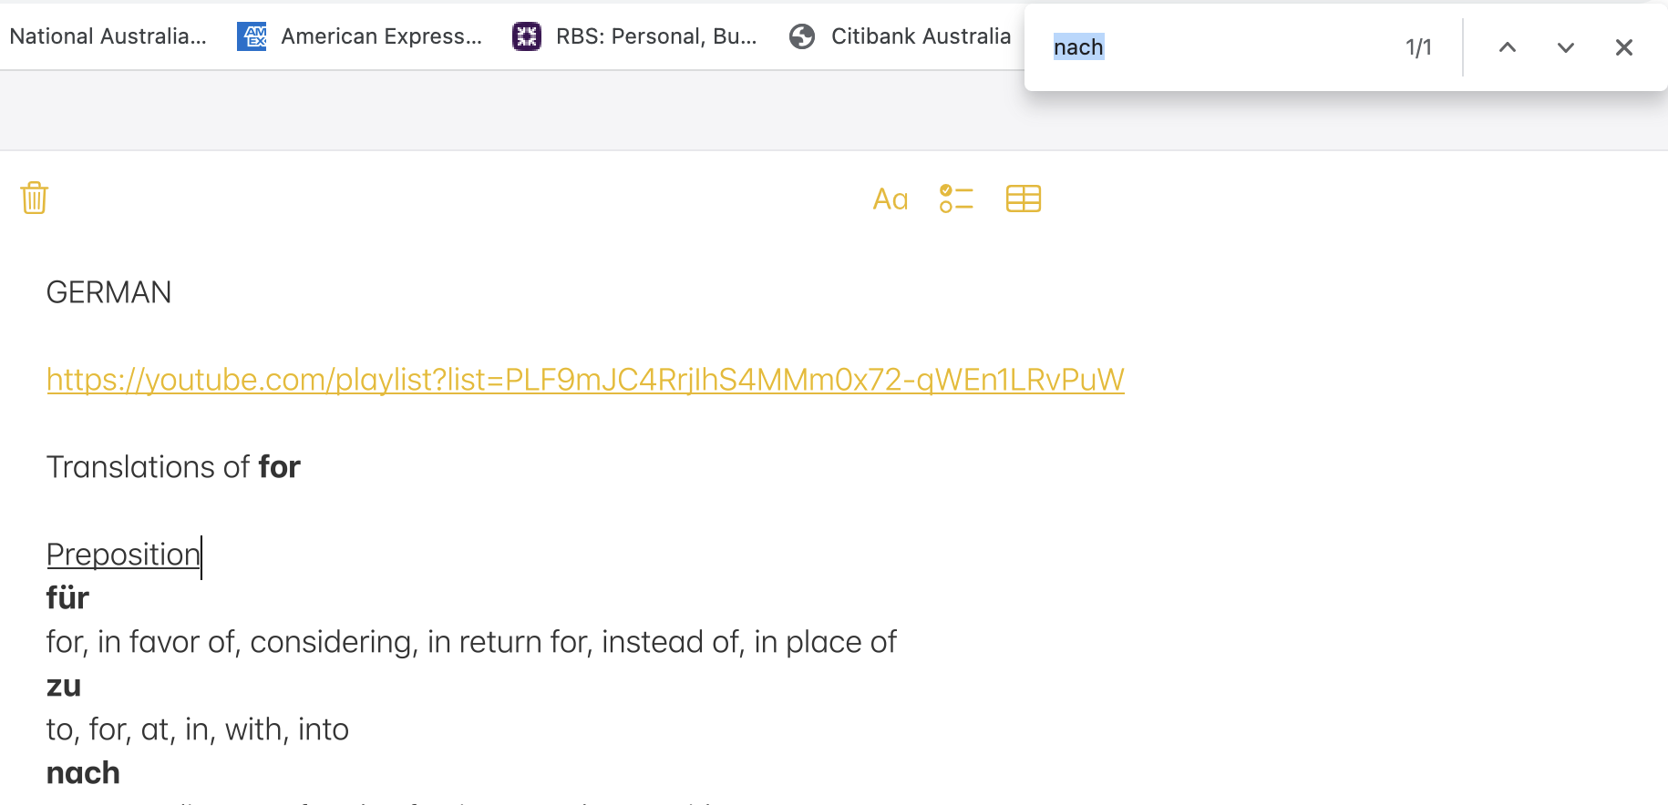Click the bold word 'zu'
Screen dimensions: 1668x805
[64, 686]
